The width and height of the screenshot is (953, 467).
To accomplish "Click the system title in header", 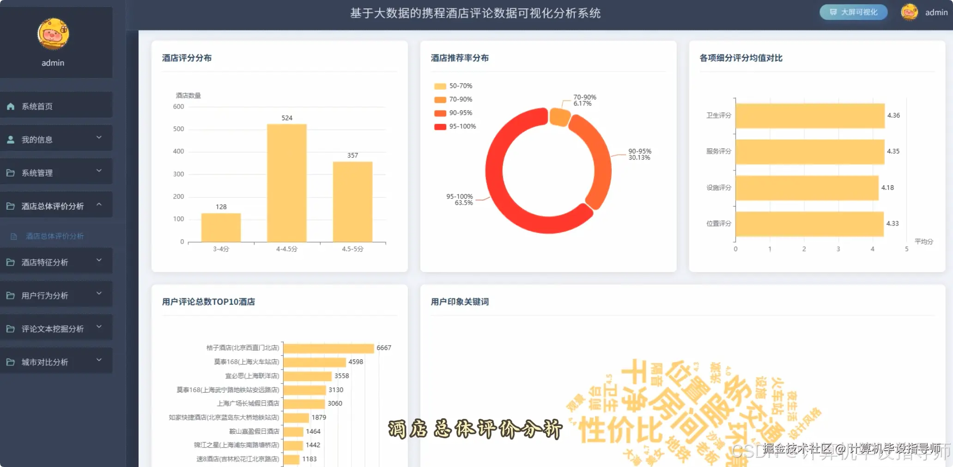I will tap(475, 13).
